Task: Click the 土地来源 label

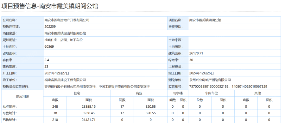Action: (x=175, y=40)
